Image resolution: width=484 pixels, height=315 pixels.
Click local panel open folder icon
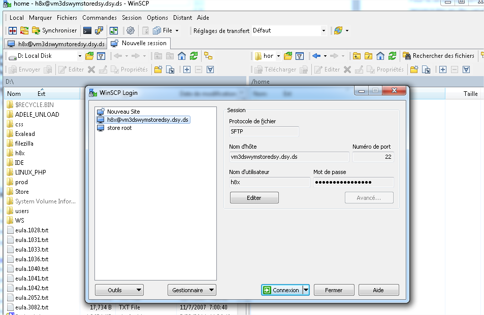click(89, 56)
